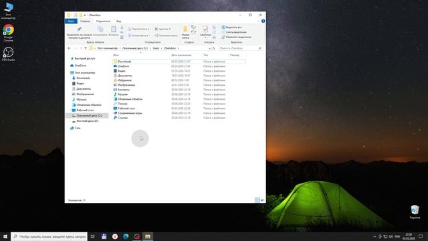Click Выделить все (Select all)
Screen dimensions: 428x241
231,27
